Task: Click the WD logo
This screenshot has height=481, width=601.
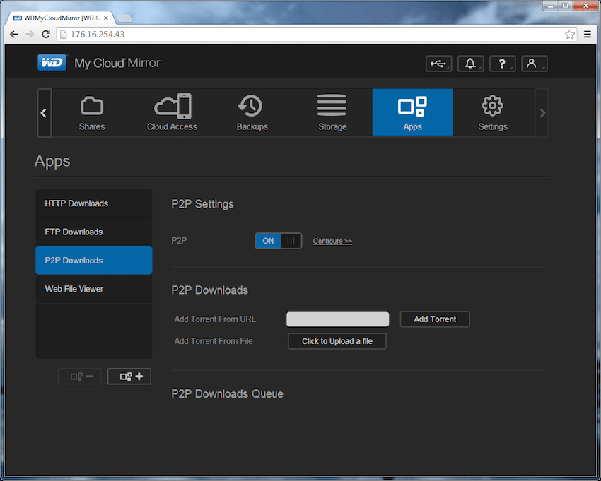Action: (x=52, y=63)
